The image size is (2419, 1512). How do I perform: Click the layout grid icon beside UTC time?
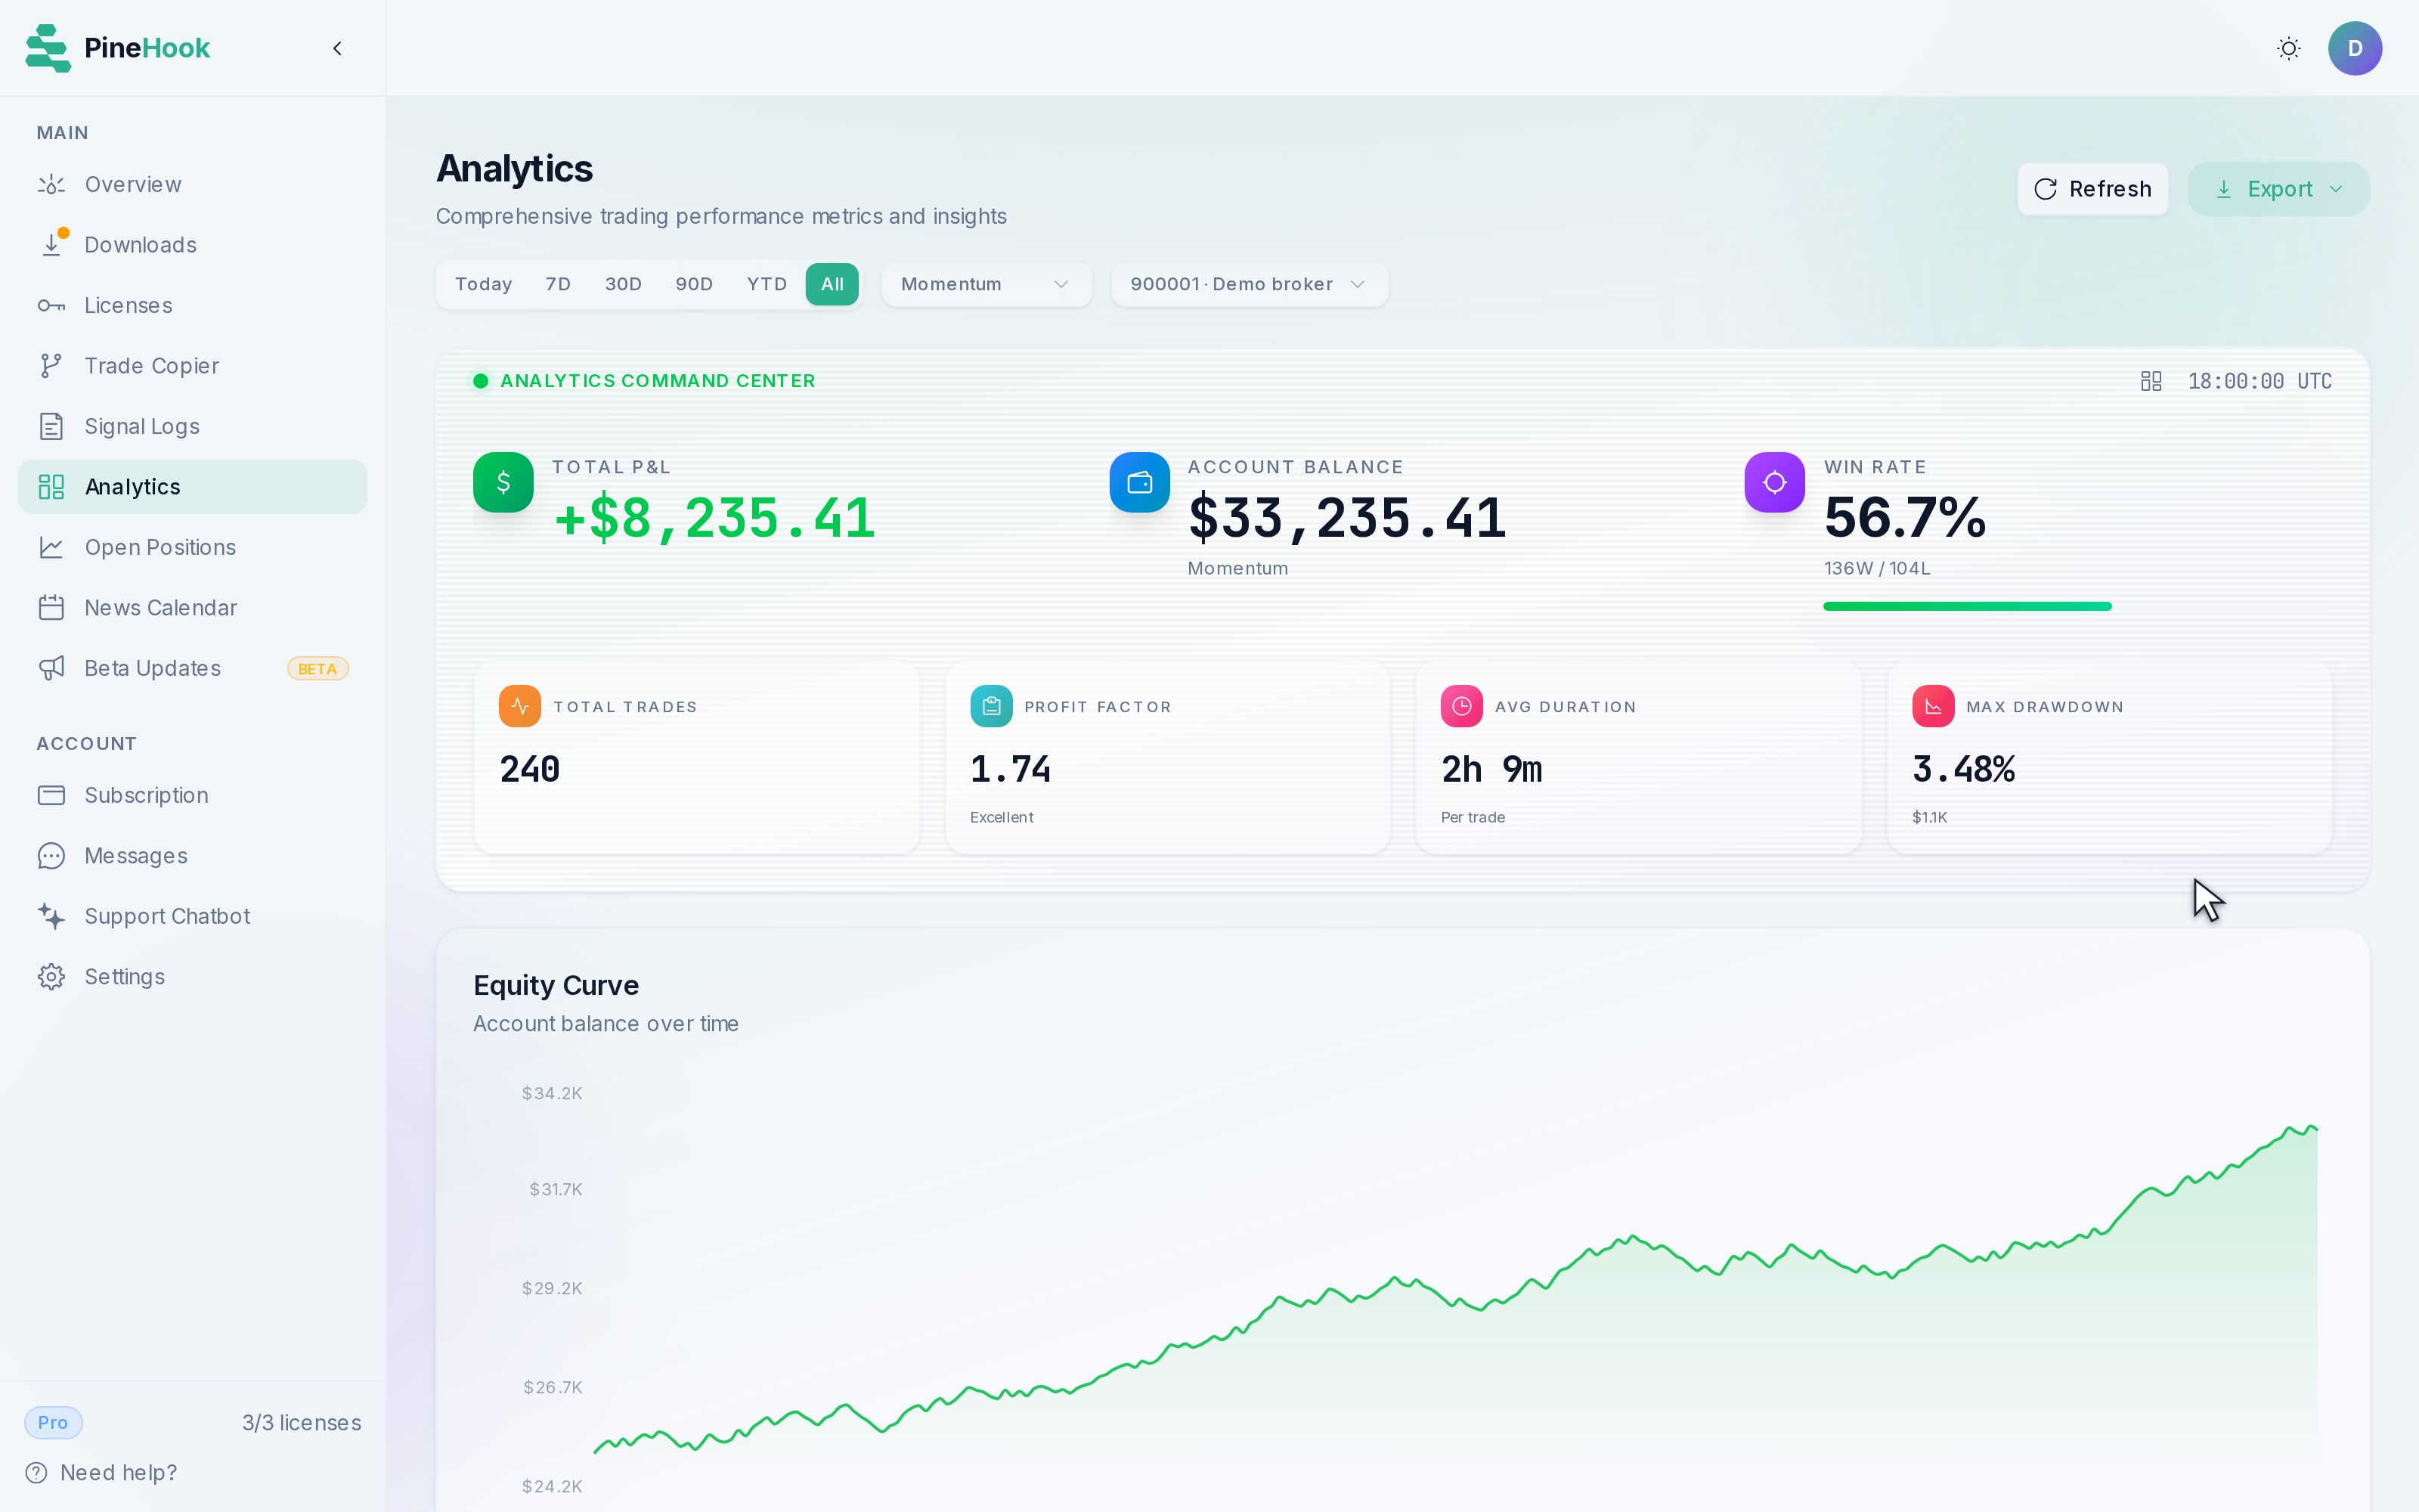(2151, 381)
